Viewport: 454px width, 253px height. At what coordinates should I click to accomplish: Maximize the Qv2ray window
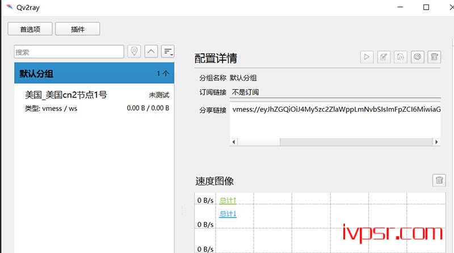[x=426, y=7]
